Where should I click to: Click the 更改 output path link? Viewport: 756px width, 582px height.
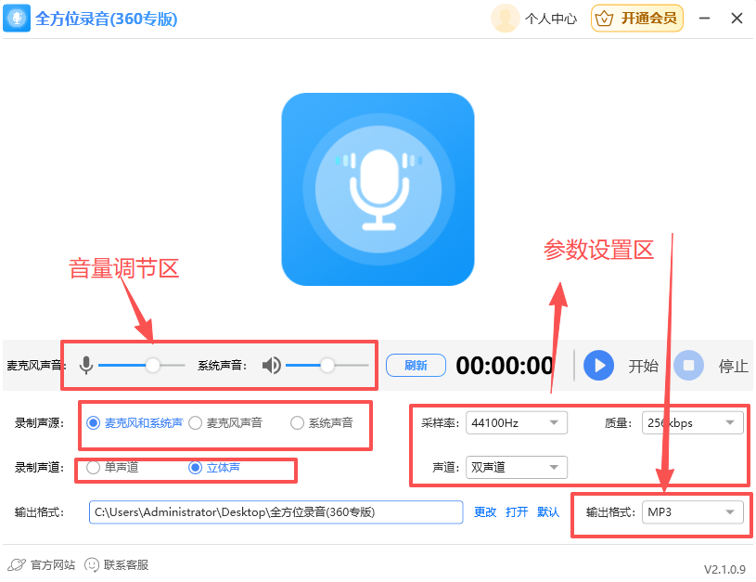[485, 512]
